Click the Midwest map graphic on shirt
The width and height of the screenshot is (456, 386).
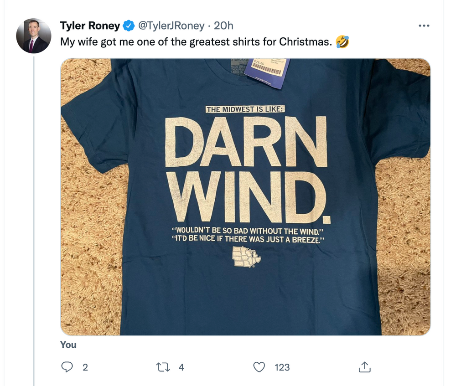(246, 257)
